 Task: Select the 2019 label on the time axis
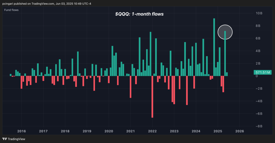(87, 131)
